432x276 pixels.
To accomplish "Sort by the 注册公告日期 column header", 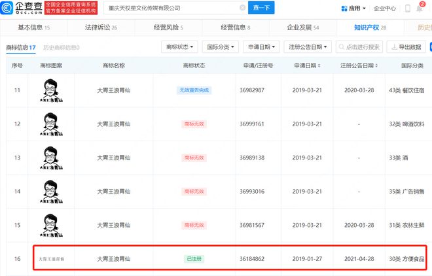I will click(x=359, y=65).
